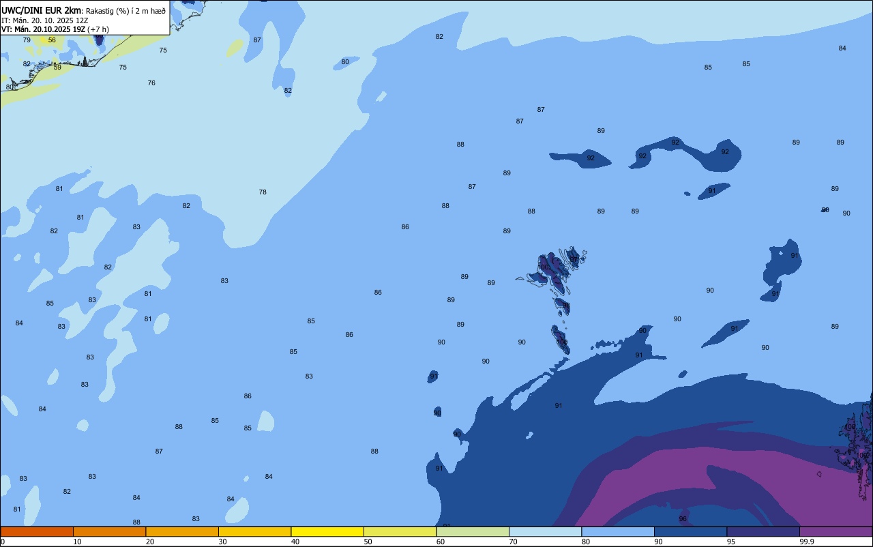Click the map value 76
Screen dimensions: 873x547
(151, 83)
